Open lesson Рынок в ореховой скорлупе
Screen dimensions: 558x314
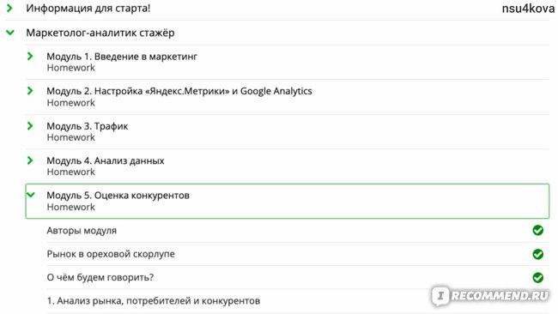pos(111,254)
